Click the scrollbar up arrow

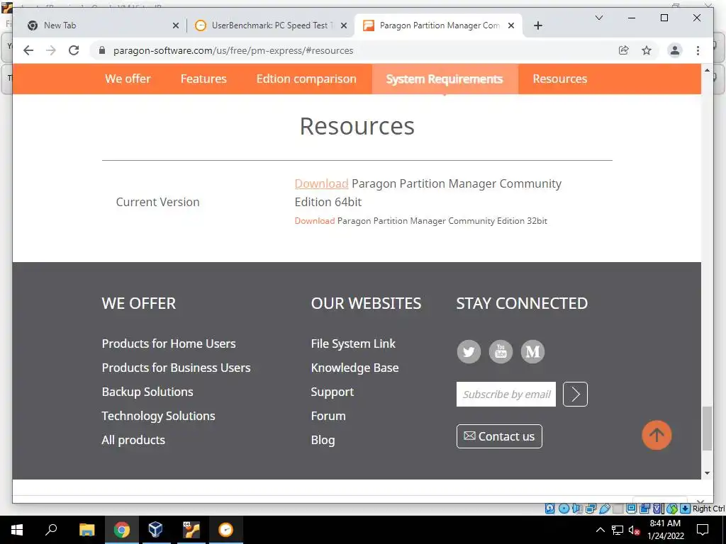[x=707, y=70]
